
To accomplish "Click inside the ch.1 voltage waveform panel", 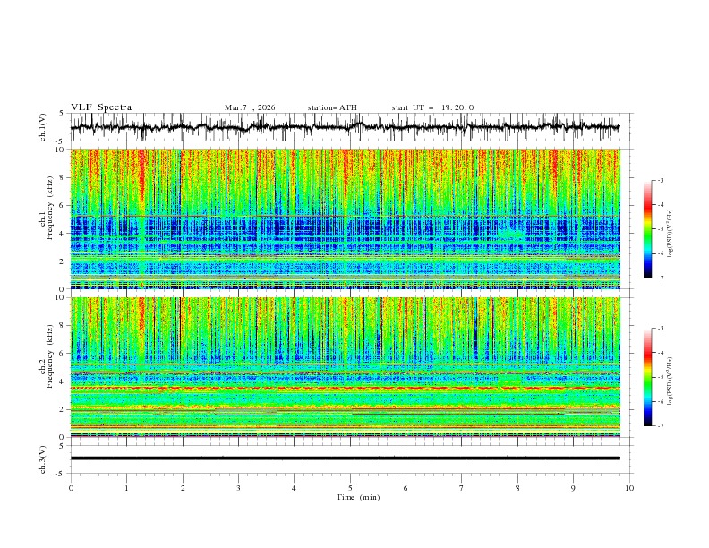I will click(x=352, y=127).
